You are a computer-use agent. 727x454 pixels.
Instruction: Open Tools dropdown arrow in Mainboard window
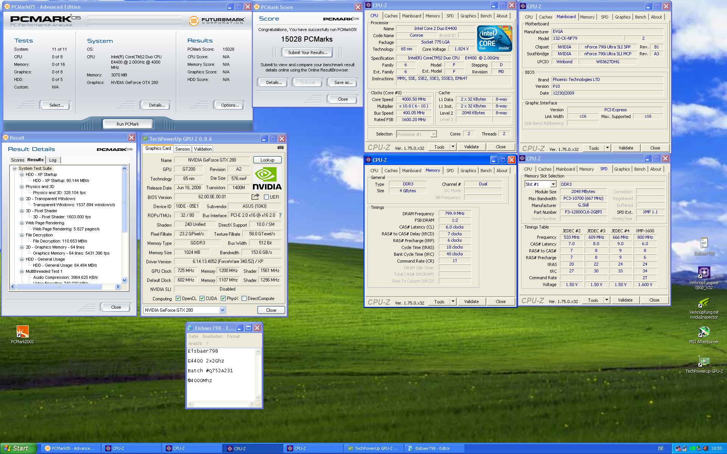[607, 148]
